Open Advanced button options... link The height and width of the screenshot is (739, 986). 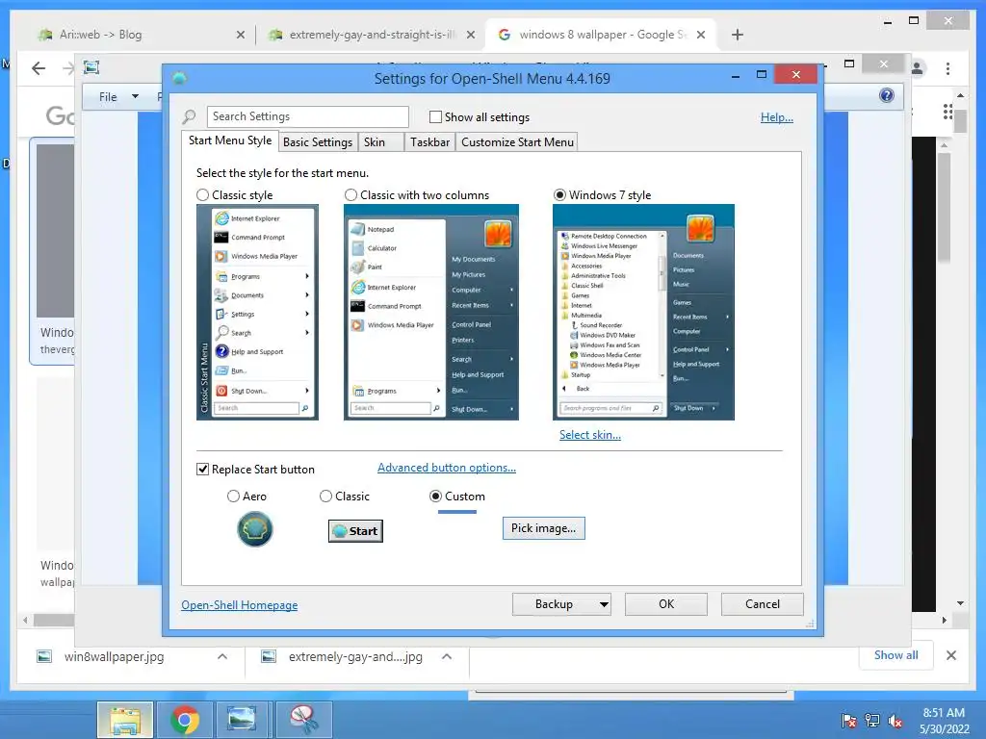pyautogui.click(x=447, y=468)
